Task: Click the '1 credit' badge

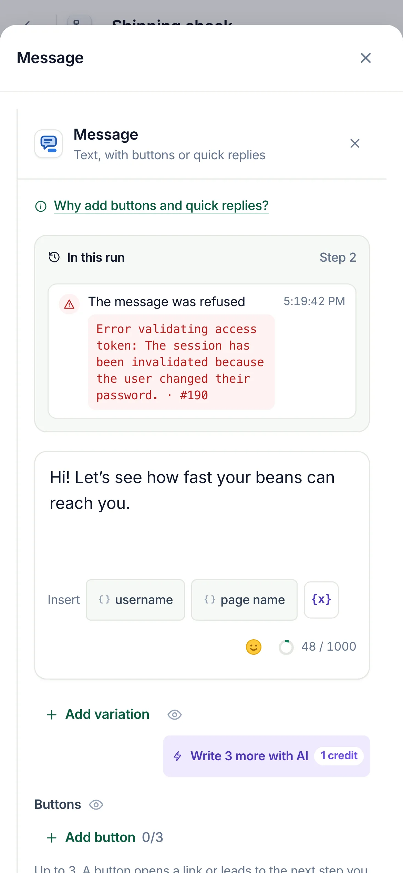Action: (x=339, y=756)
